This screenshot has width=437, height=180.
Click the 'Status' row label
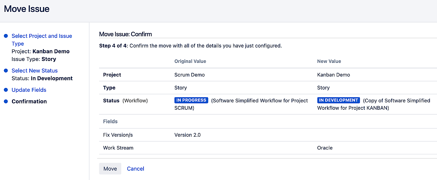111,101
